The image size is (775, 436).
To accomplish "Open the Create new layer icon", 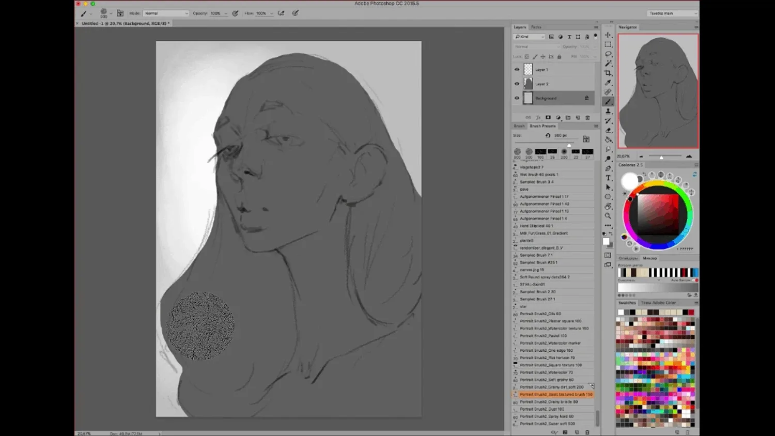I will click(578, 117).
